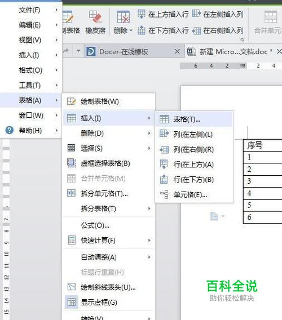The height and width of the screenshot is (320, 282).
Task: Click the insert row below icon in ribbon
Action: coord(142,30)
